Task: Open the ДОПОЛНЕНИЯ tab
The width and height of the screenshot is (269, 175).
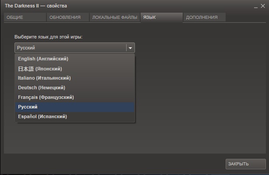Action: 204,17
